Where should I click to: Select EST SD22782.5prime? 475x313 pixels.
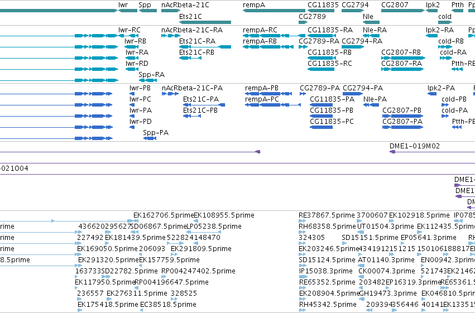(129, 271)
